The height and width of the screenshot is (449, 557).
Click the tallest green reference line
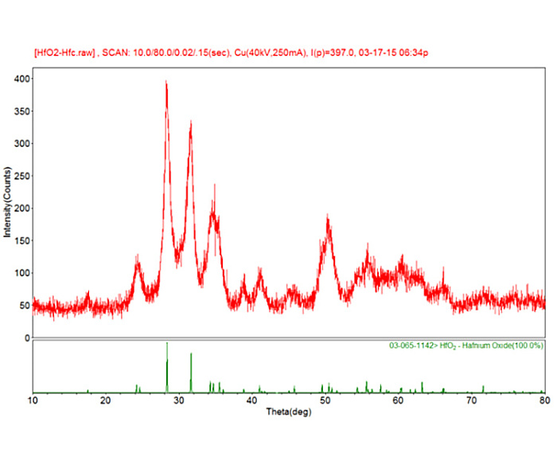coord(167,366)
